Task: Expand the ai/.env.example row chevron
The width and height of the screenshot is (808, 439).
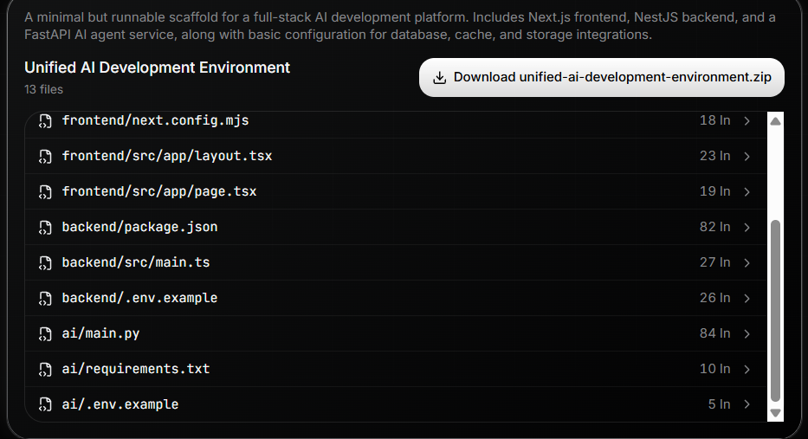Action: (x=747, y=404)
